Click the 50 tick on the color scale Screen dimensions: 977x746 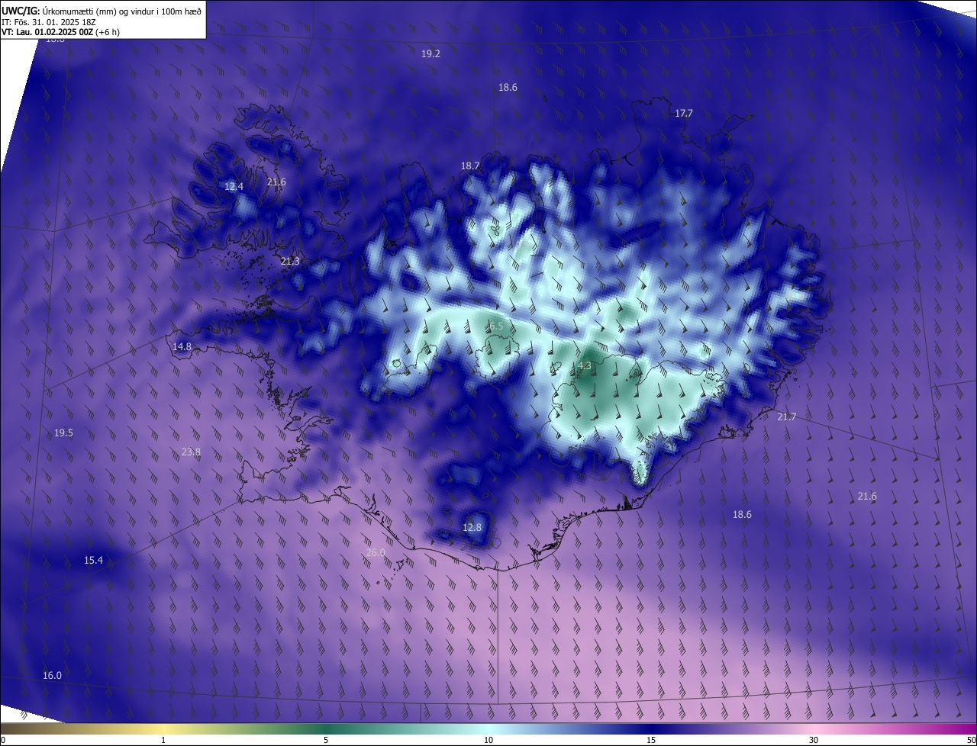pos(971,740)
